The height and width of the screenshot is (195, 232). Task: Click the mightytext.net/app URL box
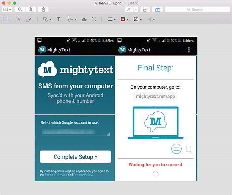click(155, 96)
